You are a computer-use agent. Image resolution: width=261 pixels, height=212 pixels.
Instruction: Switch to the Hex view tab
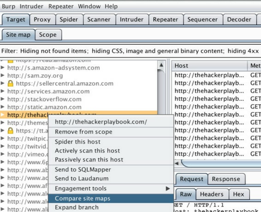pyautogui.click(x=239, y=194)
